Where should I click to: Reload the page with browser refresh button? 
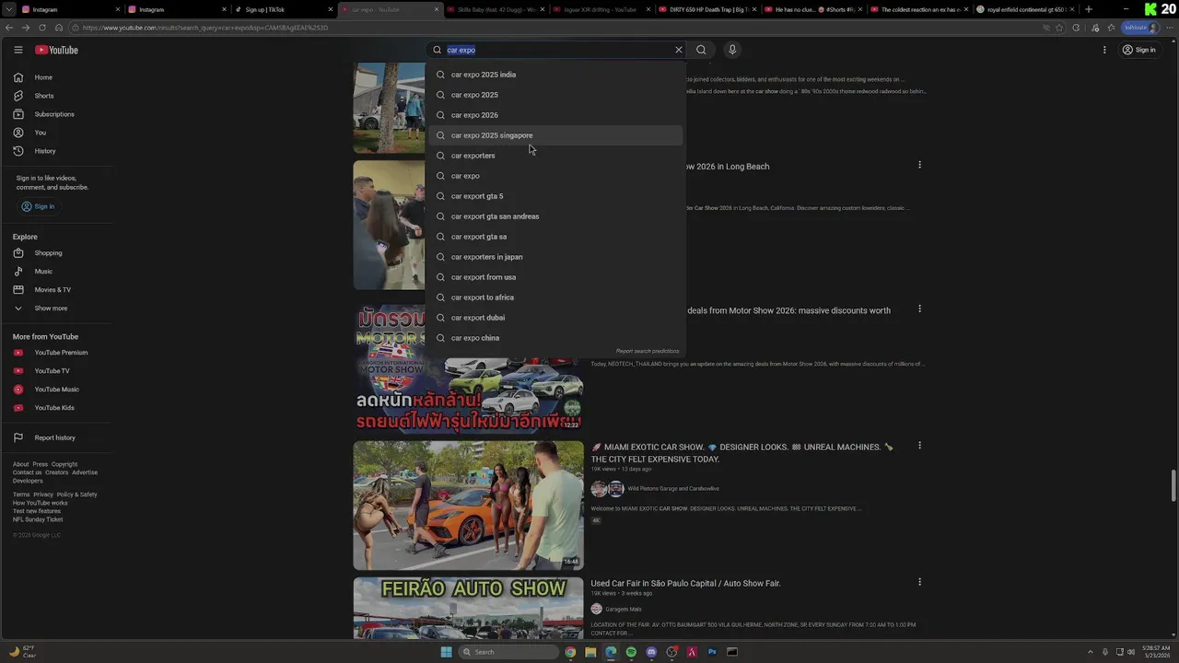click(41, 28)
